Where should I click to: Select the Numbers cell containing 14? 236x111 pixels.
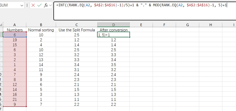pos(14,90)
